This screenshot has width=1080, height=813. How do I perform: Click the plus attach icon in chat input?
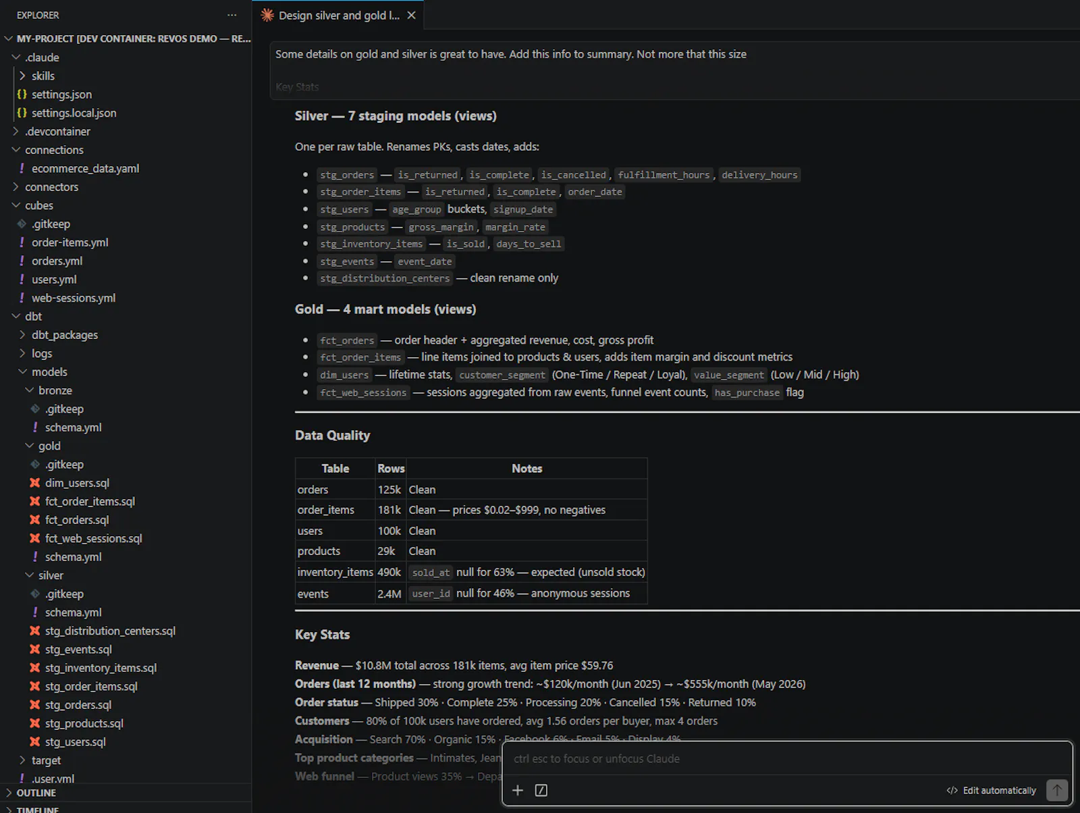[518, 790]
